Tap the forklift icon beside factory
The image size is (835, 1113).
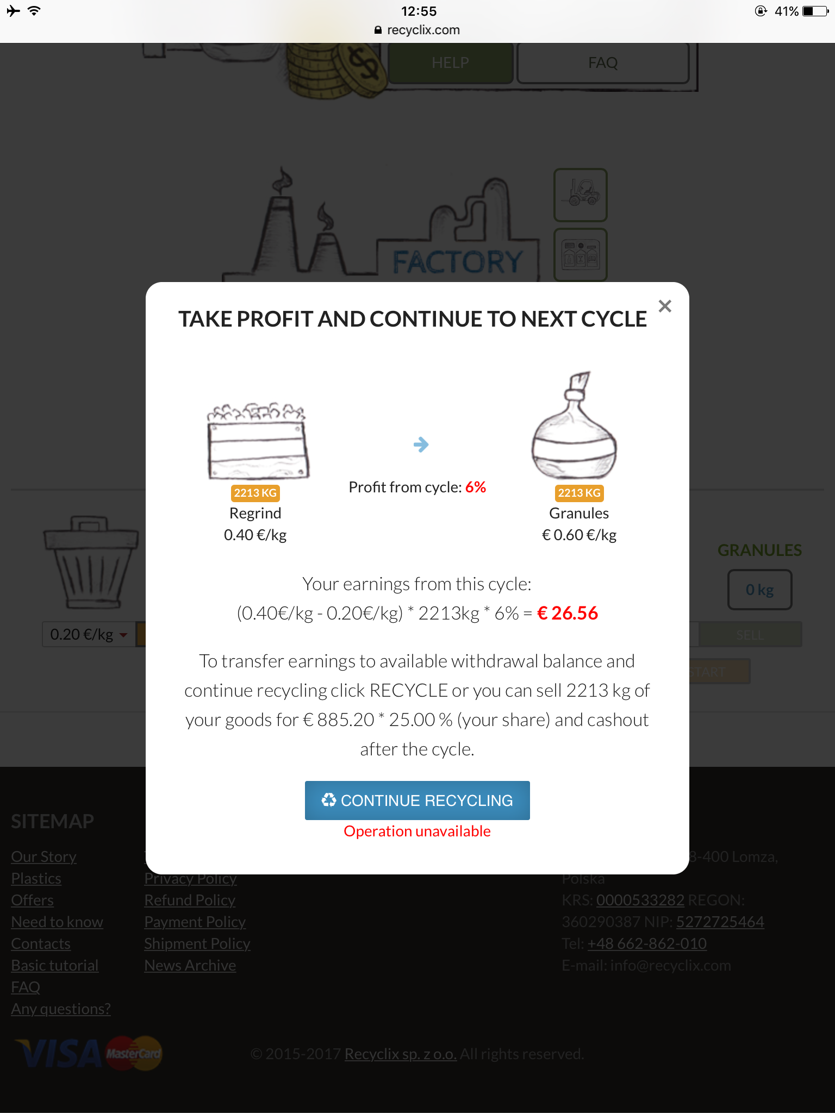pyautogui.click(x=580, y=195)
